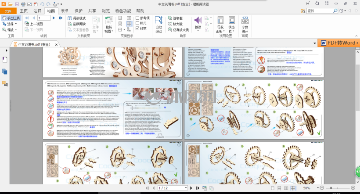Select the 中文说明书.pdf document tab
Viewport: 360px width, 194px height.
click(x=34, y=44)
